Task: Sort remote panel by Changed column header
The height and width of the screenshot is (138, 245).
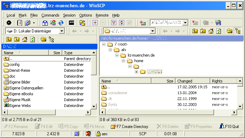Action: coord(193,81)
